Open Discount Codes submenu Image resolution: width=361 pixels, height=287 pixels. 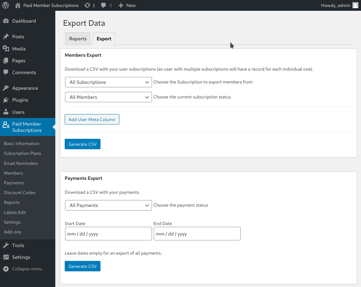19,193
